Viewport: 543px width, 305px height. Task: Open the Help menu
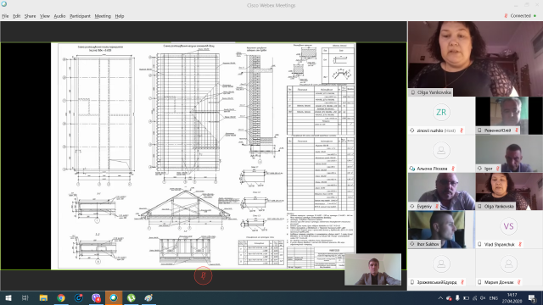pos(120,16)
